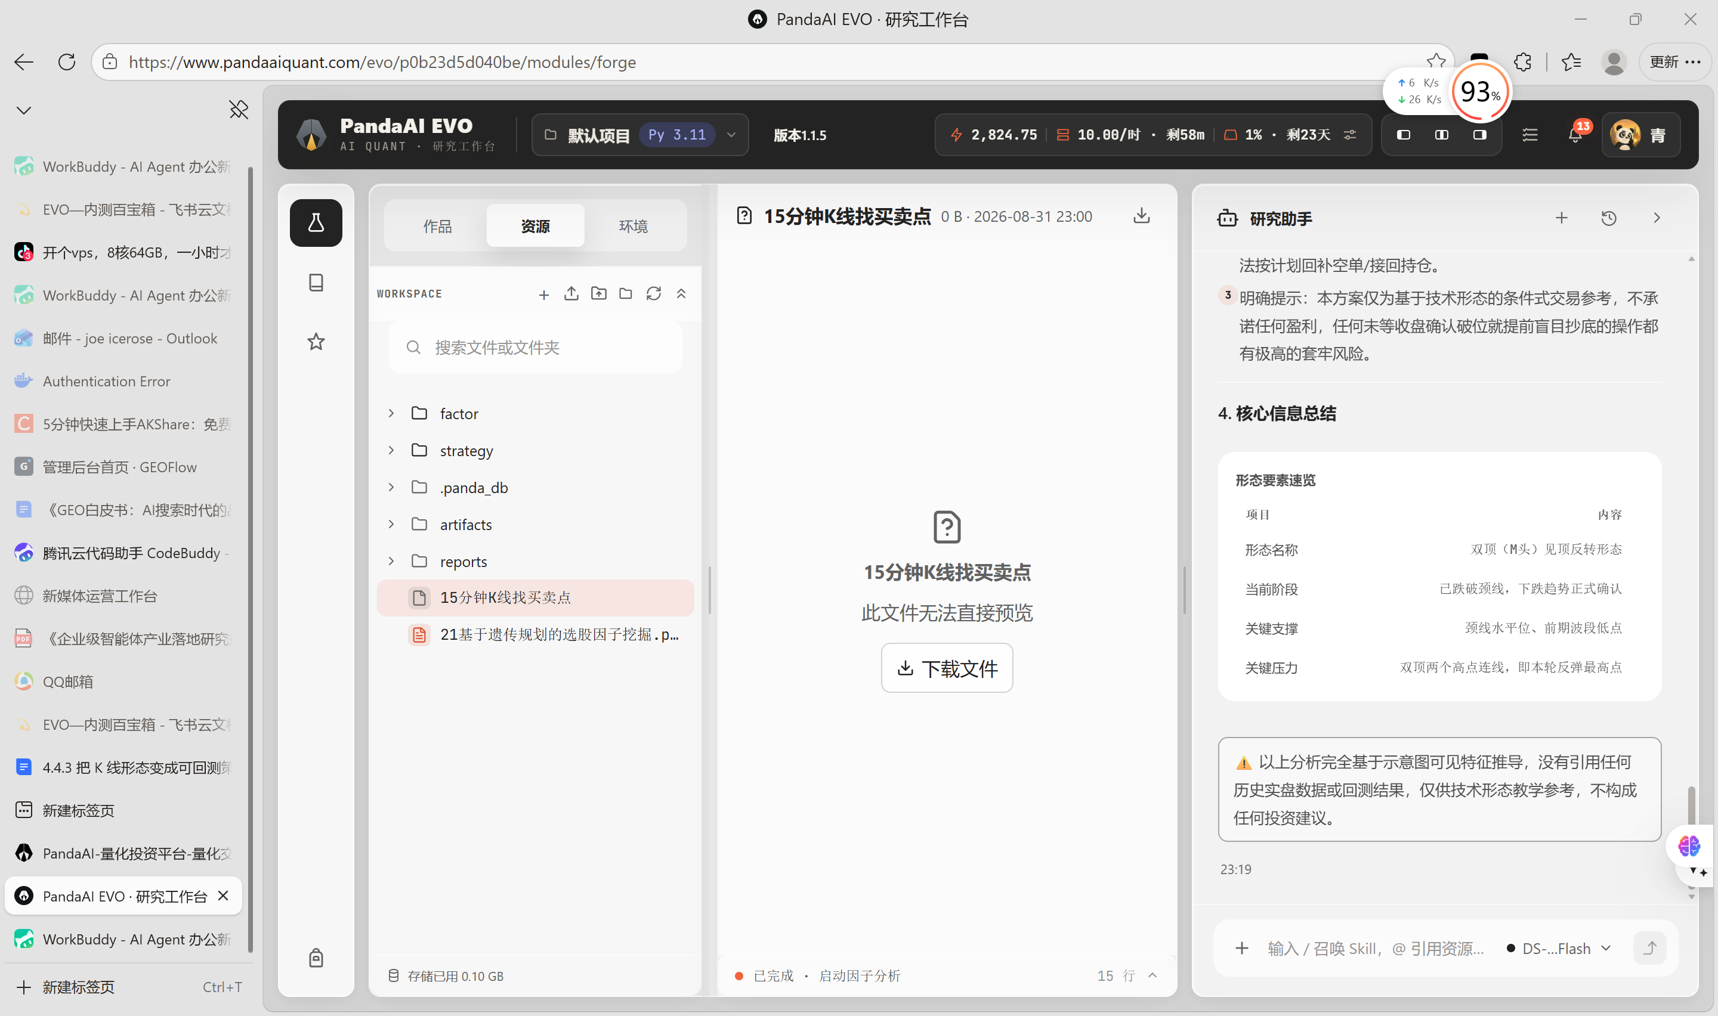Open the task list icon in header
This screenshot has width=1718, height=1016.
click(1529, 135)
